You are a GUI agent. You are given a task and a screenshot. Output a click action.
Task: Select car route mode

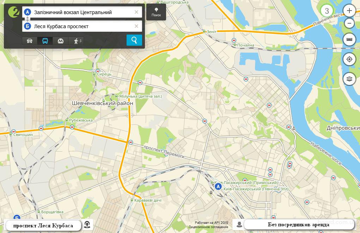click(30, 41)
